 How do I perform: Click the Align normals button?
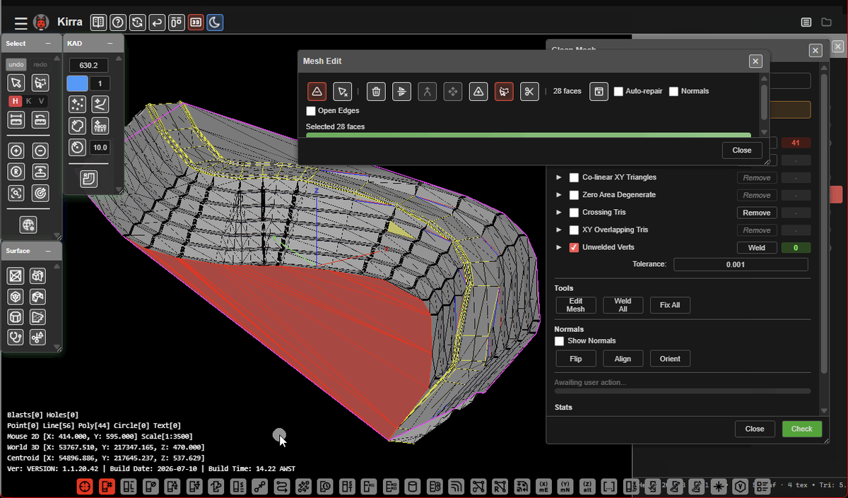click(x=623, y=359)
